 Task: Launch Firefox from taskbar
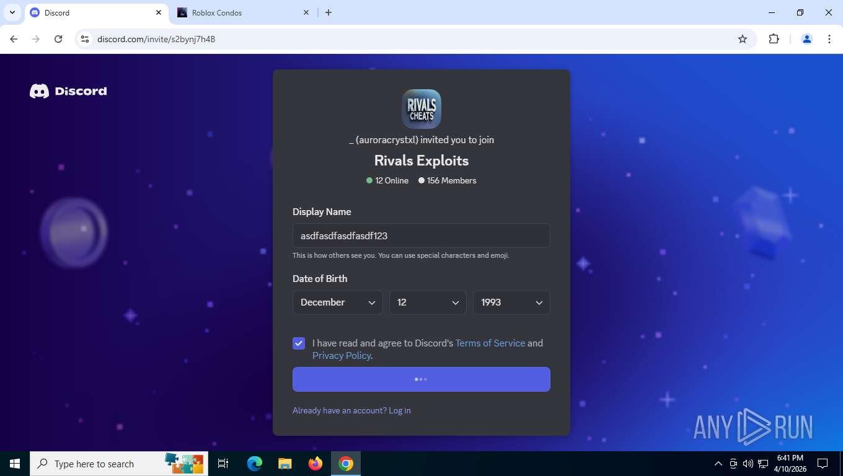pos(316,464)
